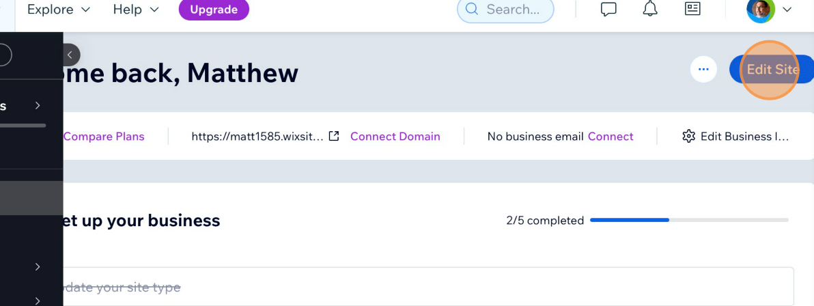The height and width of the screenshot is (306, 814).
Task: Connect a business email link
Action: pyautogui.click(x=610, y=137)
